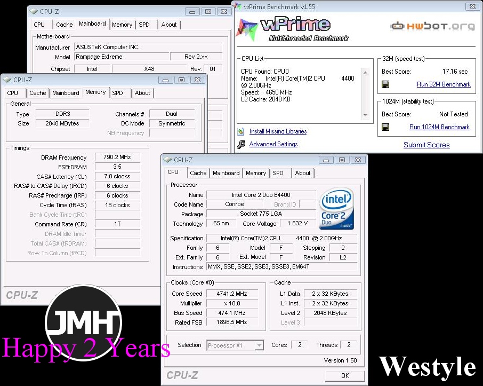Click OK in the CPU-Z CPU window

click(345, 375)
